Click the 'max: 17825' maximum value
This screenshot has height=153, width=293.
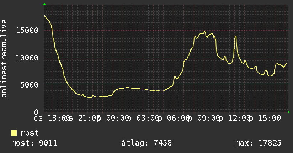click(258, 143)
